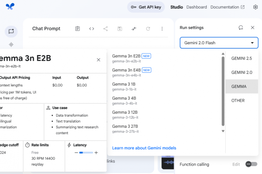Click the compare mode arrows icon
The image size is (262, 174).
(x=134, y=29)
